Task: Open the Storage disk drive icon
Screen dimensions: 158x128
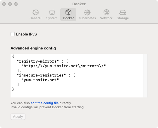Action: tap(123, 13)
